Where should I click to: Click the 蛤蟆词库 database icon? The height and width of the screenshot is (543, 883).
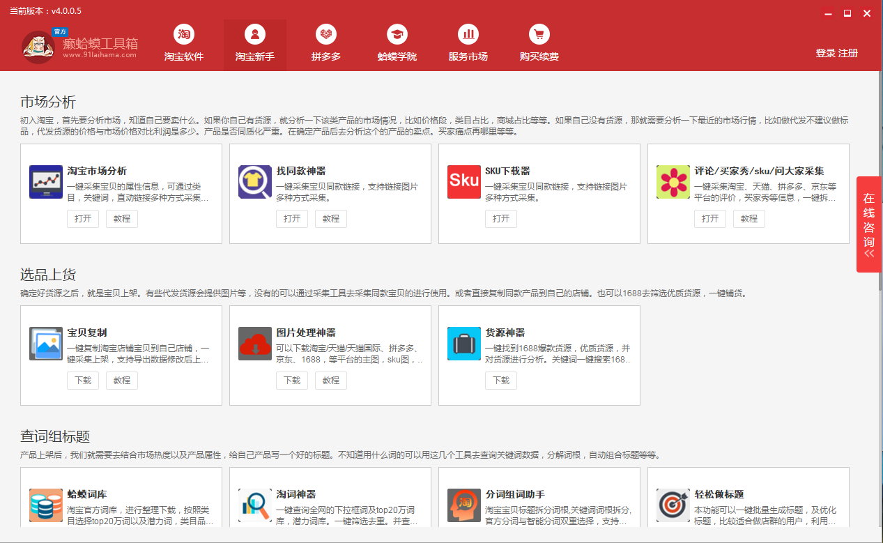(x=46, y=505)
